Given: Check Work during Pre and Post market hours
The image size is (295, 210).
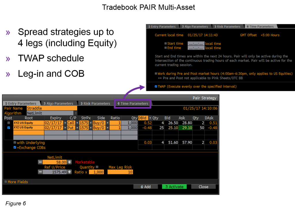Looking at the screenshot, I should [x=156, y=73].
